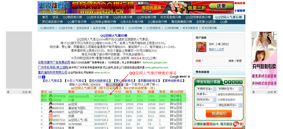Click the avatar icon next to 19873
Image resolution: width=283 pixels, height=129 pixels.
click(x=51, y=116)
